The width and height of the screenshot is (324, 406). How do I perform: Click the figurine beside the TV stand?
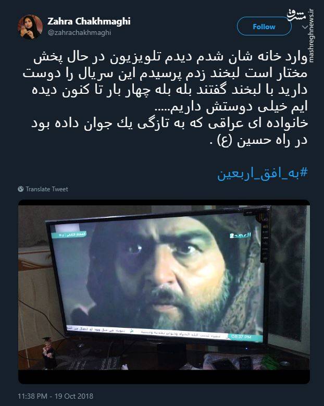tap(49, 352)
